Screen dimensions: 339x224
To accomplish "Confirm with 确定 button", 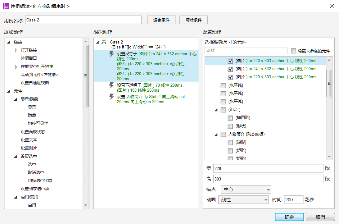I will tap(289, 217).
